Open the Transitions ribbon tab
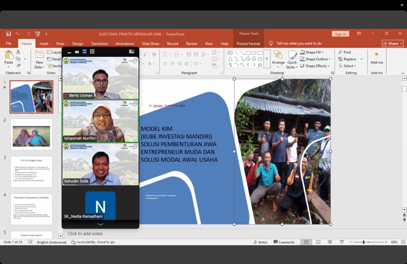Image resolution: width=407 pixels, height=264 pixels. click(99, 43)
